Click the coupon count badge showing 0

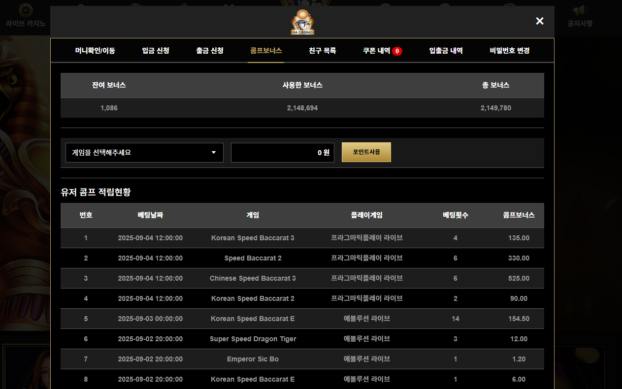[397, 51]
